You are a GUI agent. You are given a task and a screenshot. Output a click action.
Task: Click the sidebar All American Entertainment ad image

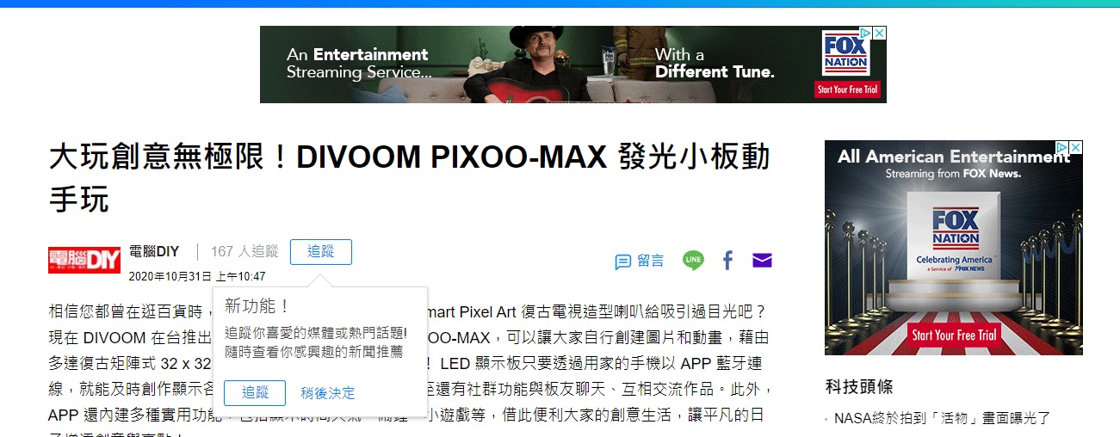pos(954,248)
